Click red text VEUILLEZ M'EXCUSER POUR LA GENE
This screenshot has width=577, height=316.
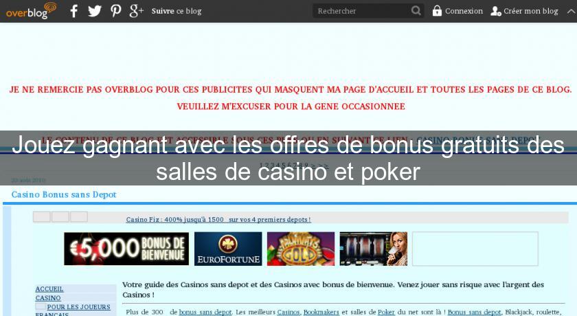coord(291,106)
